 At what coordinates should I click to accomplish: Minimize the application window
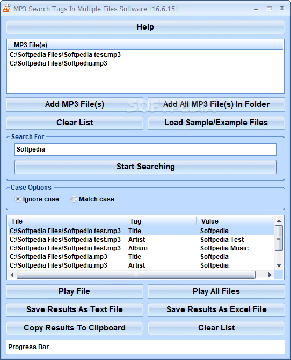click(x=256, y=9)
